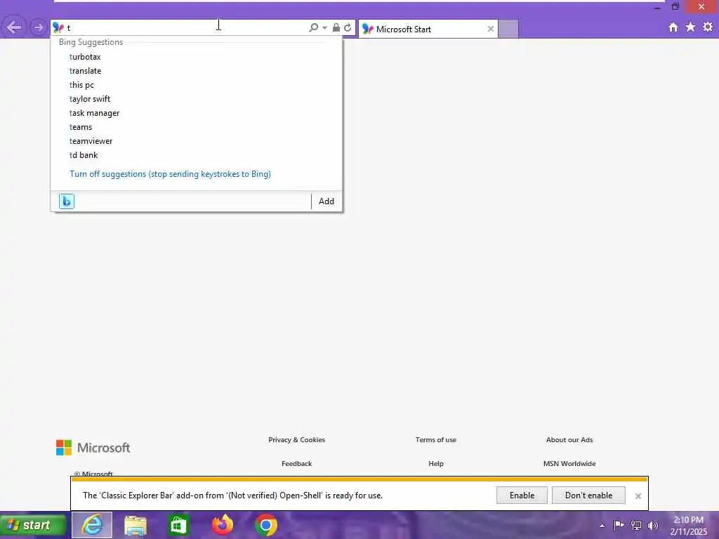This screenshot has height=539, width=719.
Task: Add a search provider with Add button
Action: [x=326, y=201]
